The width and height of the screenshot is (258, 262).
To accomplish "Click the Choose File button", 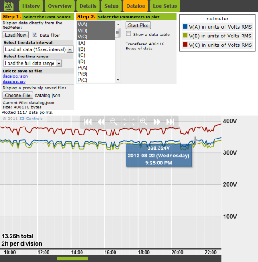I will [x=17, y=95].
